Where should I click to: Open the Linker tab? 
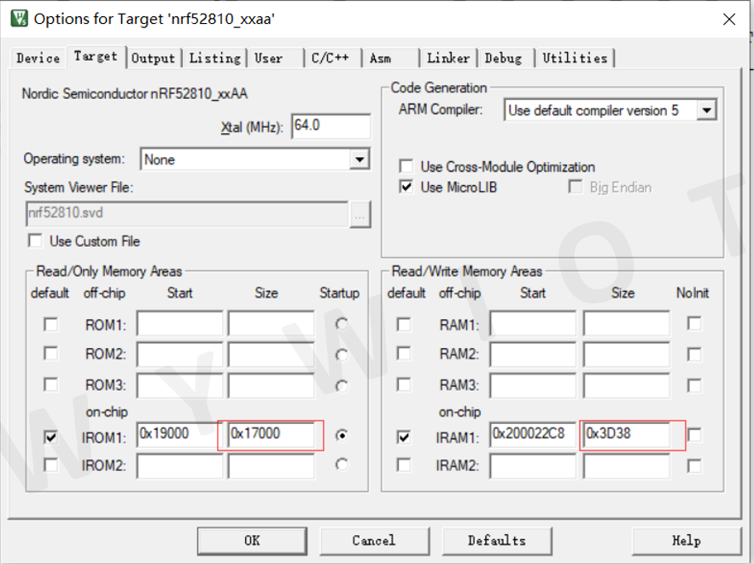pos(448,58)
